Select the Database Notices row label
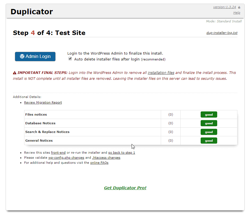 [x=40, y=123]
